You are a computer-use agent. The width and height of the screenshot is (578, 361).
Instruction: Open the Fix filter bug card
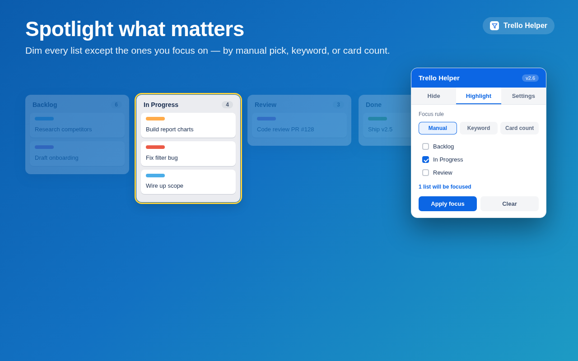pos(188,154)
